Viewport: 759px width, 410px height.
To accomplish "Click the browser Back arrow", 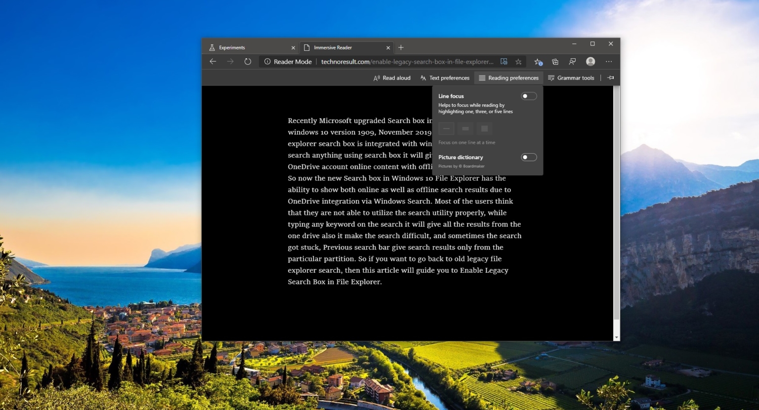I will [213, 62].
